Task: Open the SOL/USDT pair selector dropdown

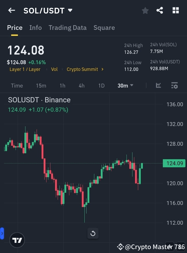Action: tap(48, 10)
